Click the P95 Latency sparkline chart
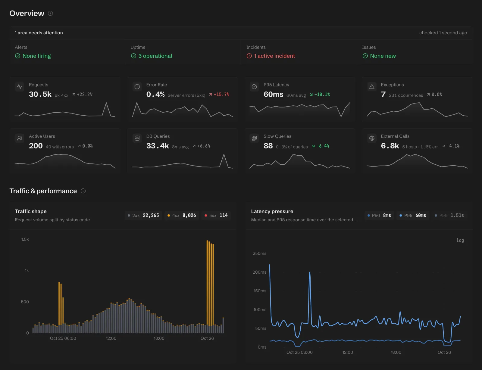Screen dimensions: 482x370 300,110
